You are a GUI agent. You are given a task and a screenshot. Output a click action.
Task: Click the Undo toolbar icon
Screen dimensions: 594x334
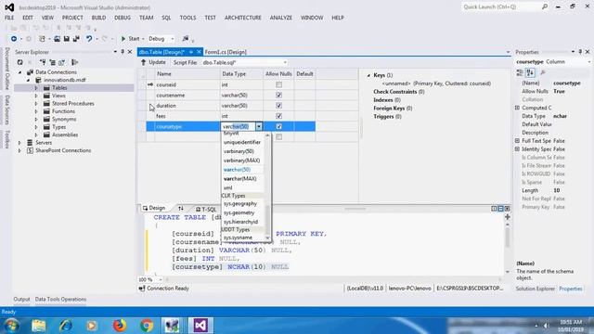(89, 39)
